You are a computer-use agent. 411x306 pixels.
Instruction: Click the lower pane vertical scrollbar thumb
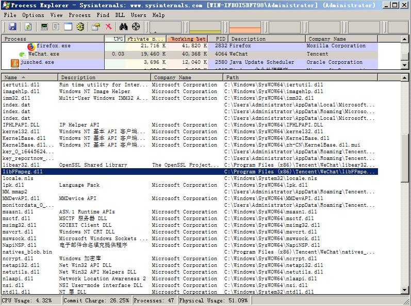pos(406,157)
